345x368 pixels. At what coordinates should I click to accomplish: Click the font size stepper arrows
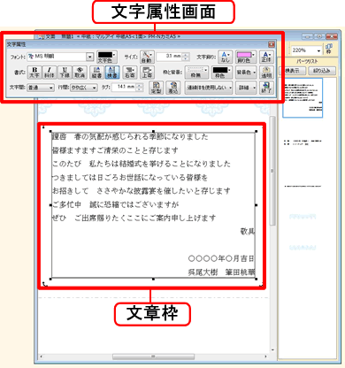[x=186, y=57]
